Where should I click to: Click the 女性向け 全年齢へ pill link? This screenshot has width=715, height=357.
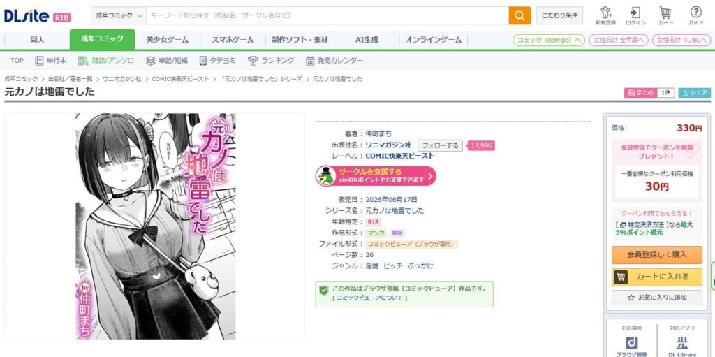point(619,41)
